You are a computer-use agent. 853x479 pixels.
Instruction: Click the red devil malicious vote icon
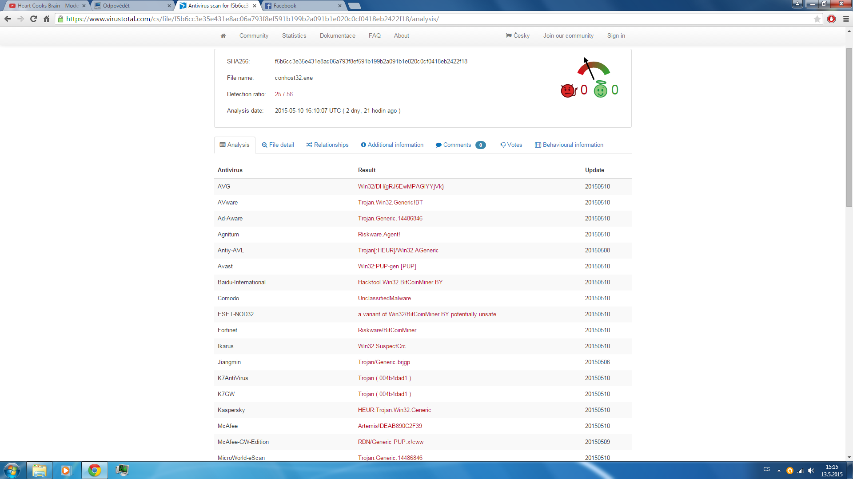[x=568, y=90]
